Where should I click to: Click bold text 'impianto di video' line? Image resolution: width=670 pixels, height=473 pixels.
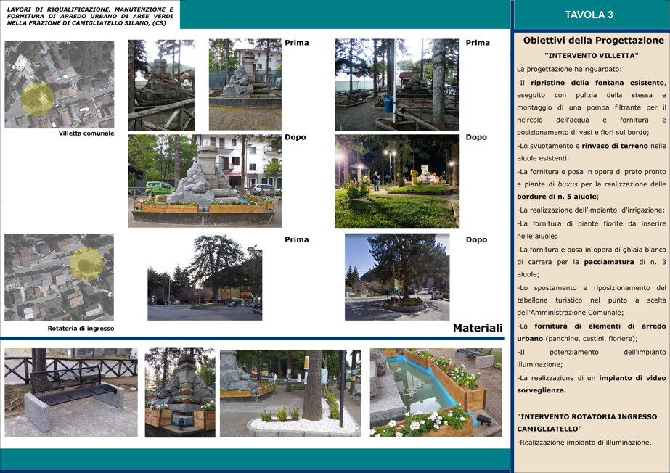click(x=632, y=378)
